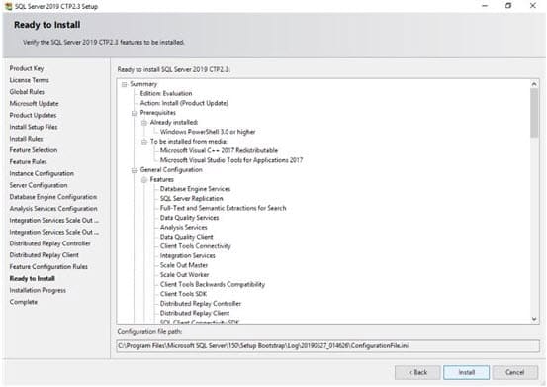The image size is (547, 387).
Task: Click the configuration file path field
Action: (328, 346)
